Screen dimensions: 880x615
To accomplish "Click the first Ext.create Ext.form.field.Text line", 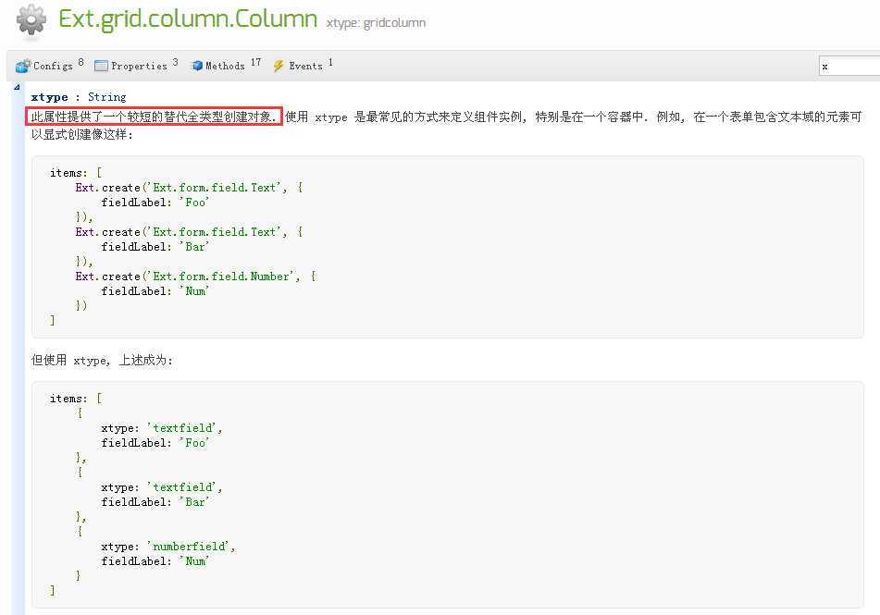I will click(x=189, y=188).
